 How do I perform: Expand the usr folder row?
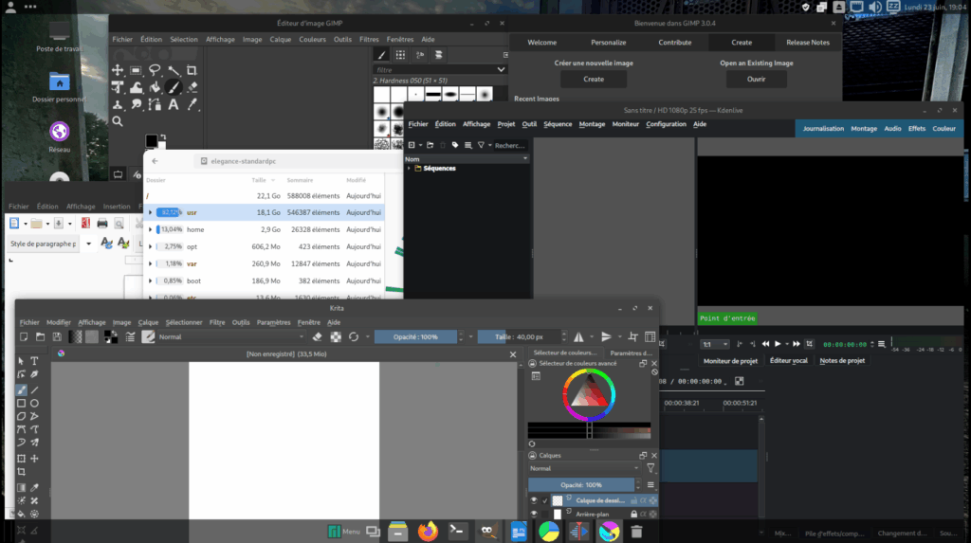[x=150, y=212]
